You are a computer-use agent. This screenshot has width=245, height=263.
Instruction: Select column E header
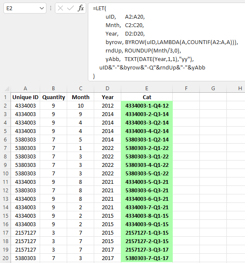click(147, 89)
